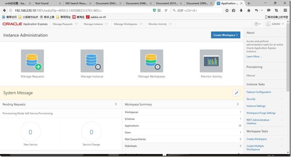Click the browser back arrow button
Image resolution: width=291 pixels, height=157 pixels.
[4, 10]
